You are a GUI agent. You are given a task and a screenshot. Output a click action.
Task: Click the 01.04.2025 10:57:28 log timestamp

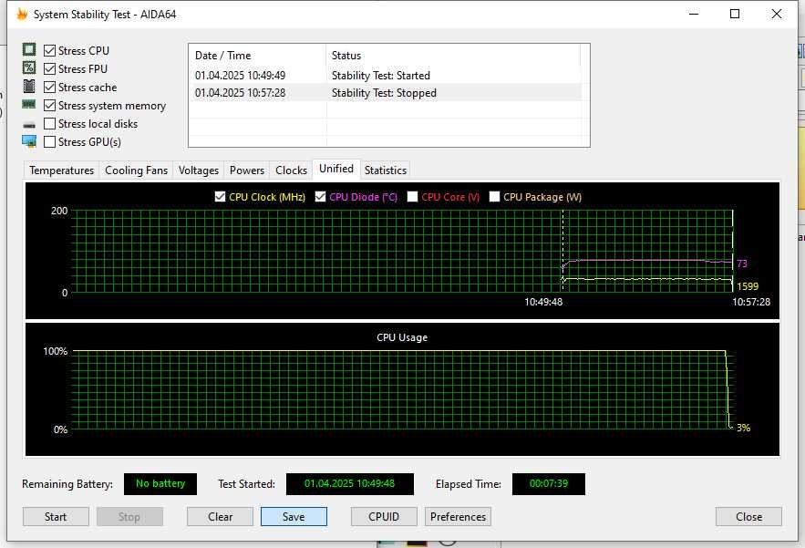(241, 93)
